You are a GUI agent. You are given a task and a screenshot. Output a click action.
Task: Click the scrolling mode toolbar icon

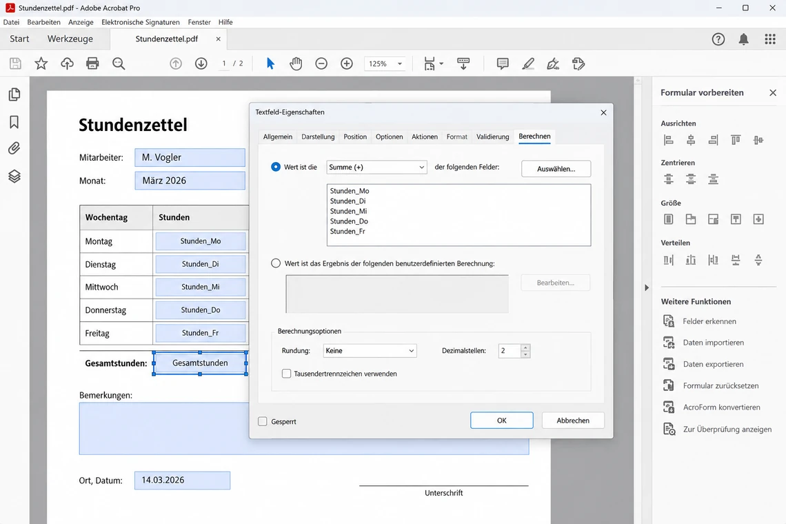(463, 63)
